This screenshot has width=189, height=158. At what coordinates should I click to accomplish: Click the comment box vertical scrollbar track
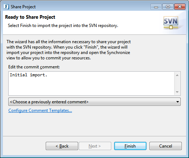click(177, 83)
